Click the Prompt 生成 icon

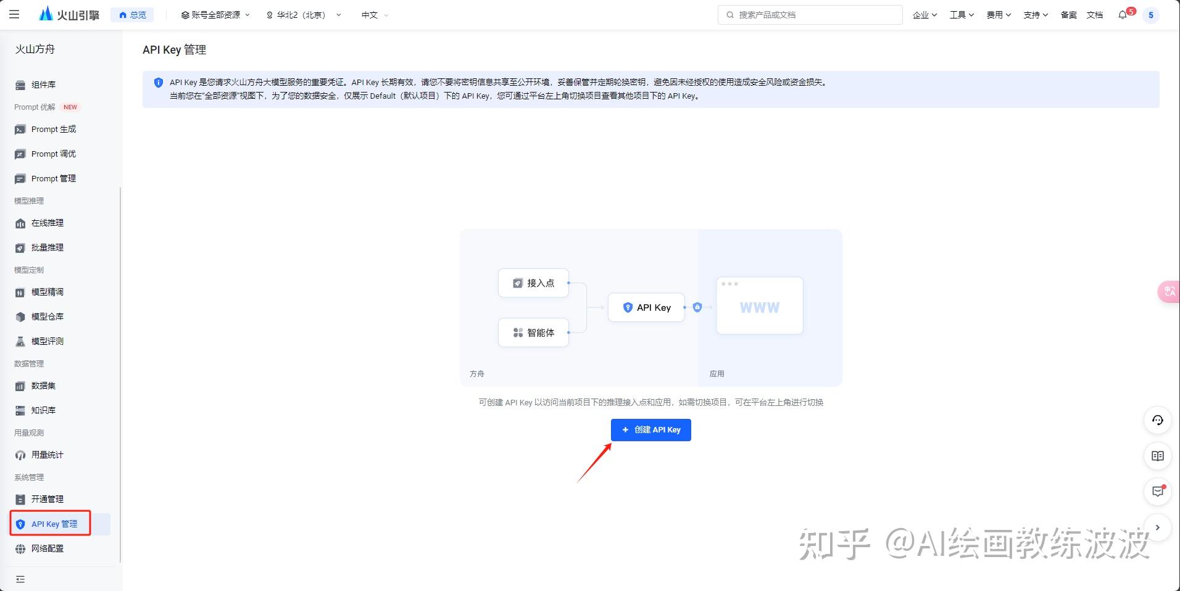(x=20, y=130)
